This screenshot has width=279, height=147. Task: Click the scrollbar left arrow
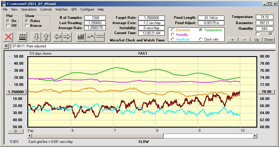coord(30,136)
